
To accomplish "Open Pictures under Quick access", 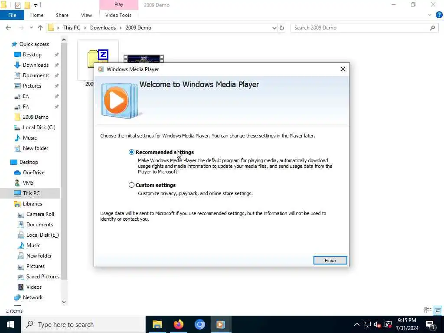I will (x=32, y=86).
